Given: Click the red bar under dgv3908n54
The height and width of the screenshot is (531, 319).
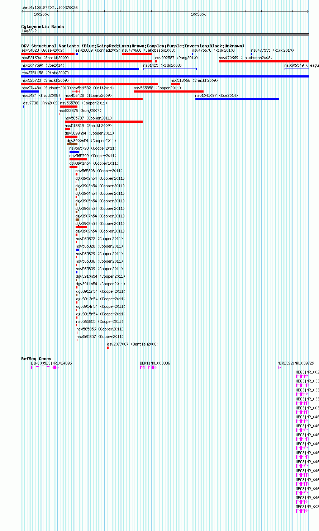Looking at the screenshot, I should click(81, 227).
